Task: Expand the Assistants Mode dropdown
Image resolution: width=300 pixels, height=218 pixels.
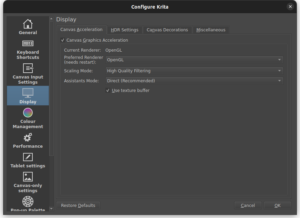Action: 194,81
